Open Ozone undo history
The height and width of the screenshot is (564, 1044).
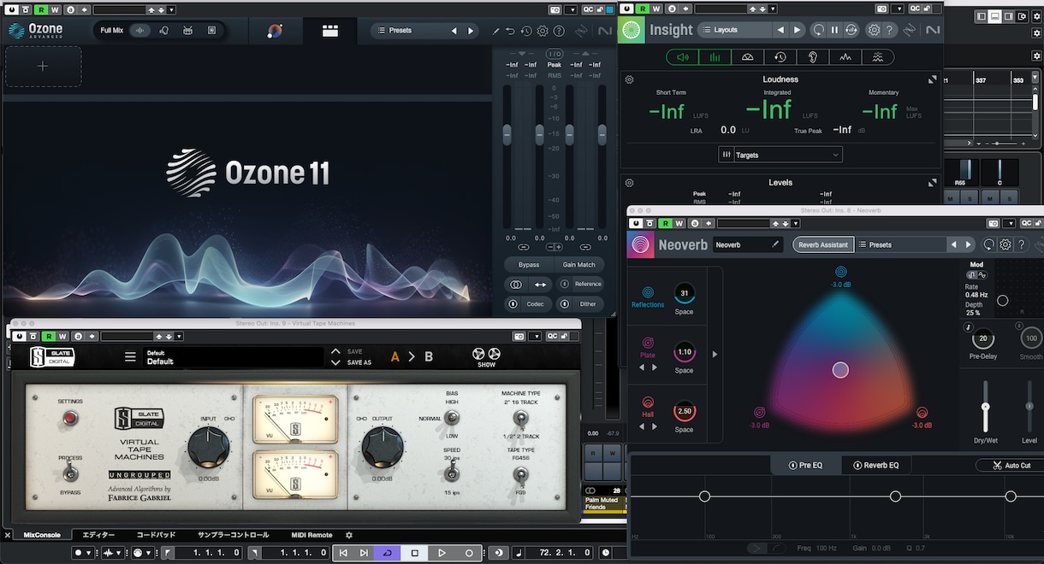click(x=525, y=31)
